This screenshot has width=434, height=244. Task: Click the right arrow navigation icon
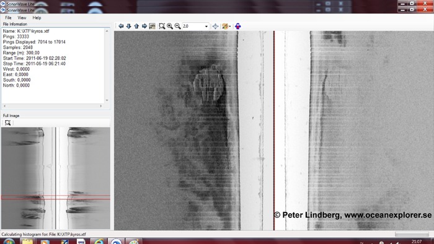(x=144, y=26)
